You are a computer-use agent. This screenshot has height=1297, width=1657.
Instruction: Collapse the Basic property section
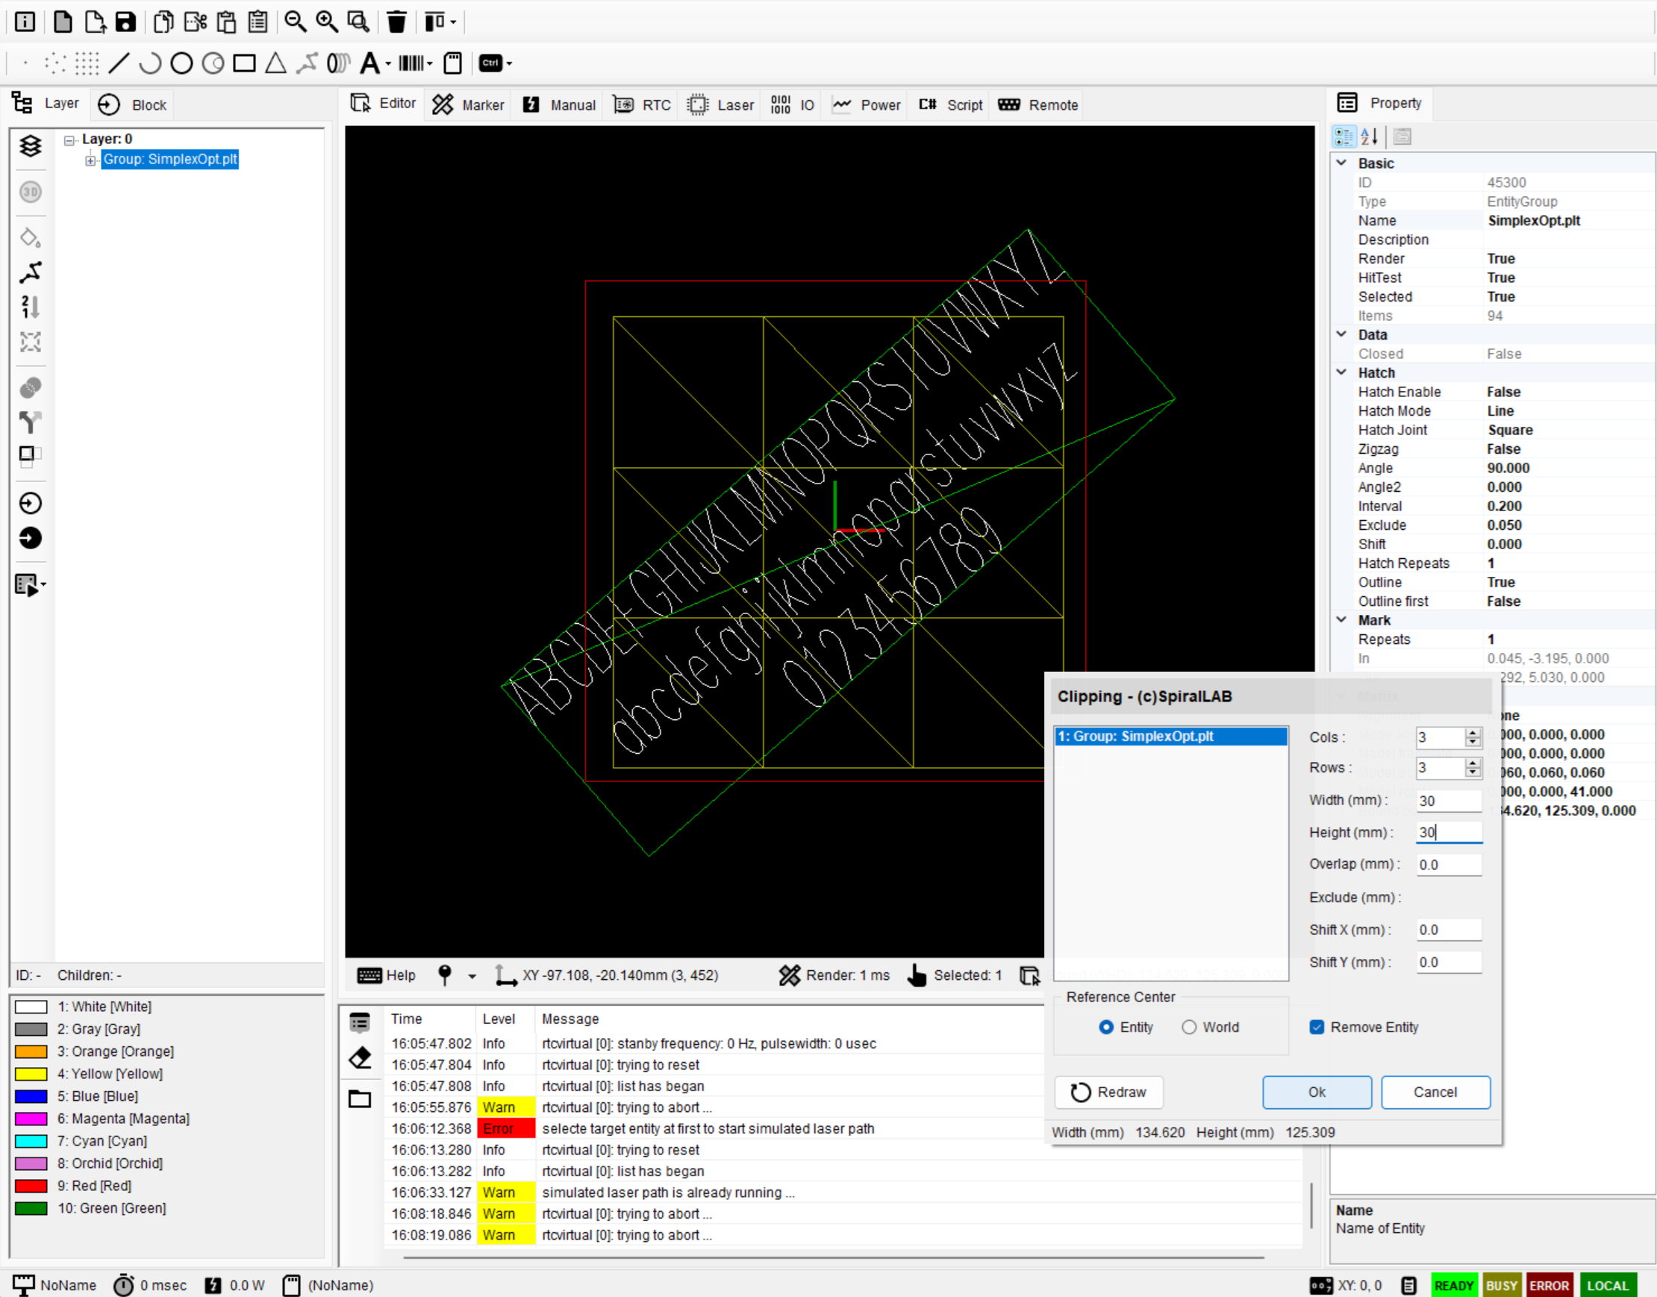coord(1342,163)
